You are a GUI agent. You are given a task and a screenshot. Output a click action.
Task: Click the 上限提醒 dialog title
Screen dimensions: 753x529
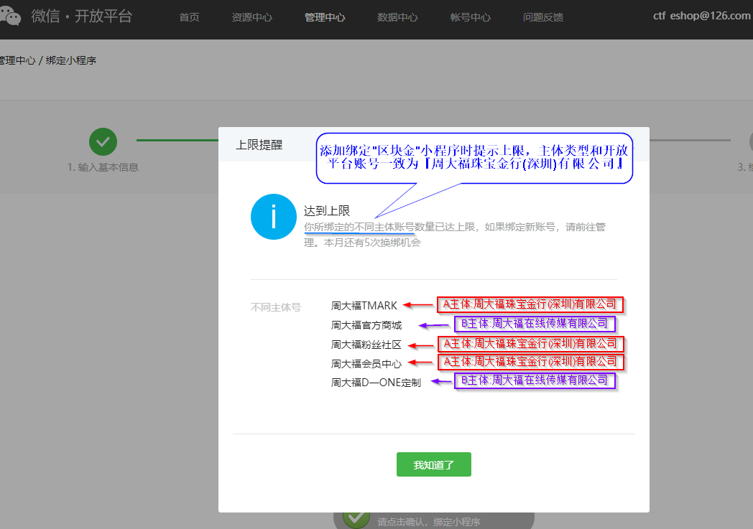click(259, 145)
